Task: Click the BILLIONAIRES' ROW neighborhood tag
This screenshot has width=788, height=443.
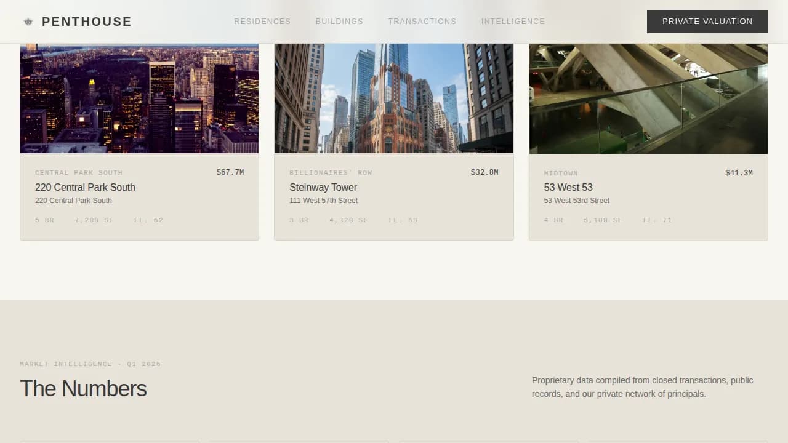Action: 331,173
